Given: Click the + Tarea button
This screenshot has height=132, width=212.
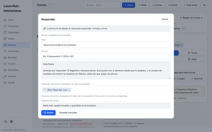Looking at the screenshot, I should [x=129, y=5].
